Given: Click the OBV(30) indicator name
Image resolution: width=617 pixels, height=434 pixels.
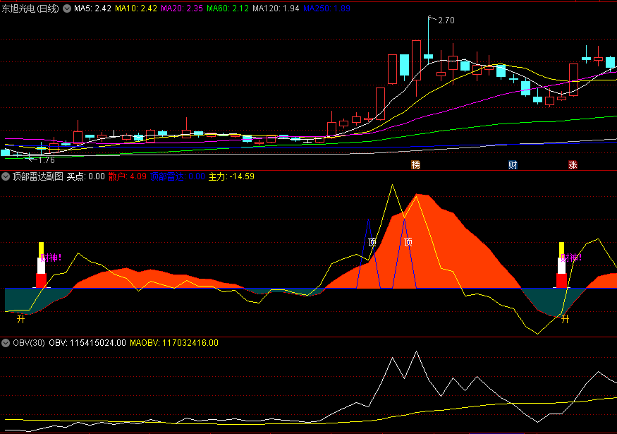Looking at the screenshot, I should click(x=29, y=343).
